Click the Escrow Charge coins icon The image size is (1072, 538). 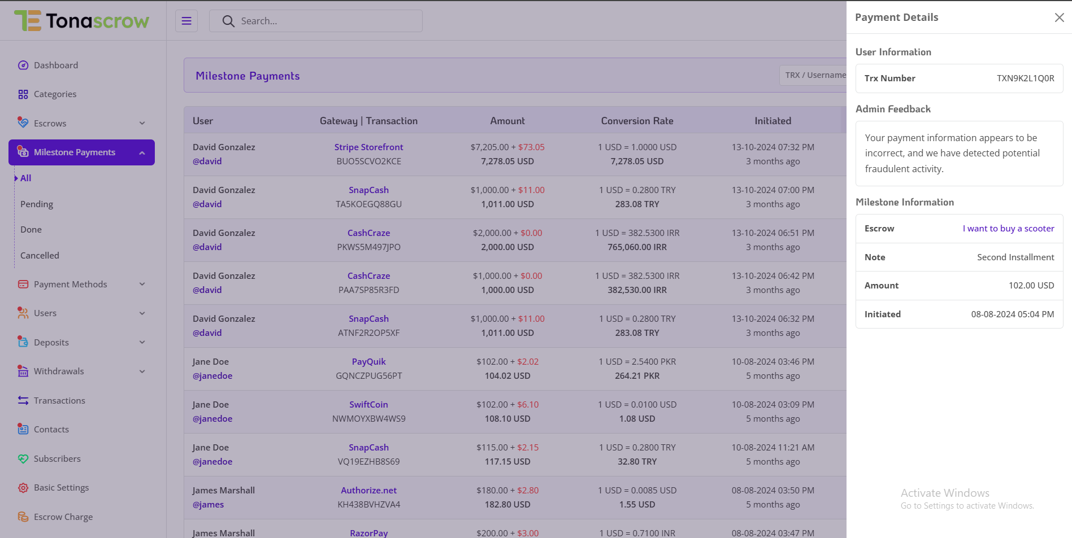23,517
